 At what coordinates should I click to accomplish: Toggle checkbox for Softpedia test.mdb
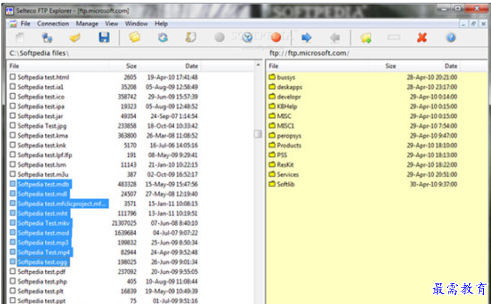pyautogui.click(x=13, y=184)
